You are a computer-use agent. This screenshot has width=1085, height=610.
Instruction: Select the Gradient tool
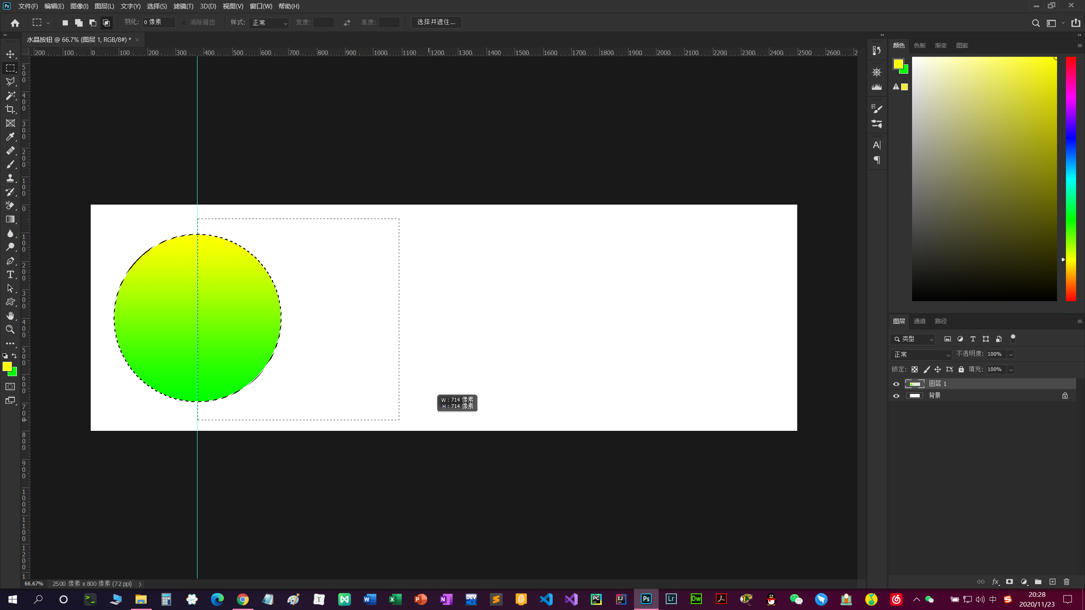(10, 219)
